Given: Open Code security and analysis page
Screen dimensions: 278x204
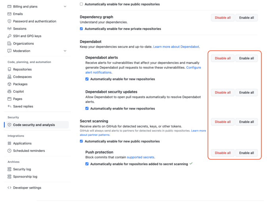Looking at the screenshot, I should 34,125.
